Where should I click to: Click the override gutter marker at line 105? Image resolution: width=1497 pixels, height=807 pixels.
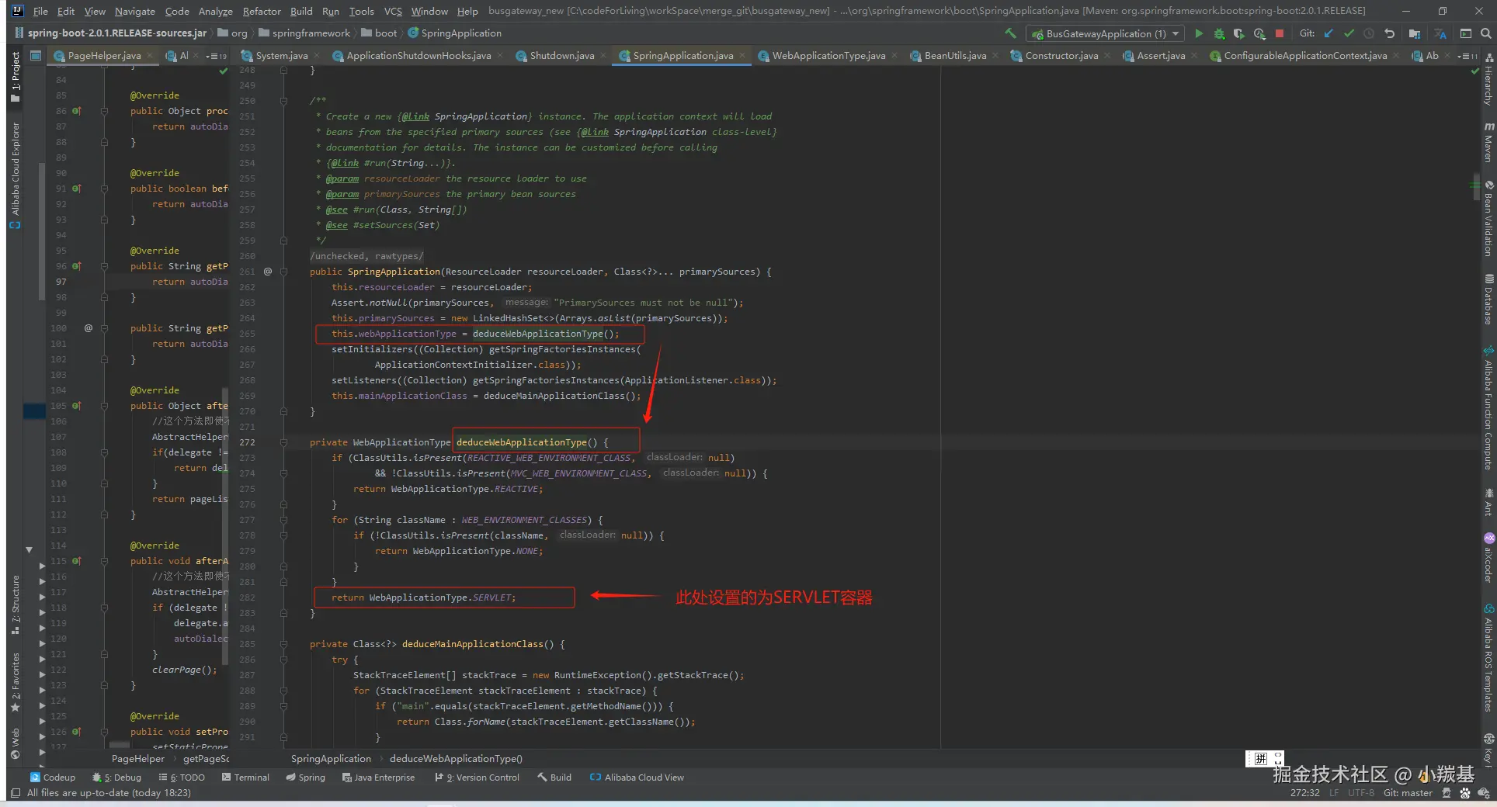[x=76, y=406]
